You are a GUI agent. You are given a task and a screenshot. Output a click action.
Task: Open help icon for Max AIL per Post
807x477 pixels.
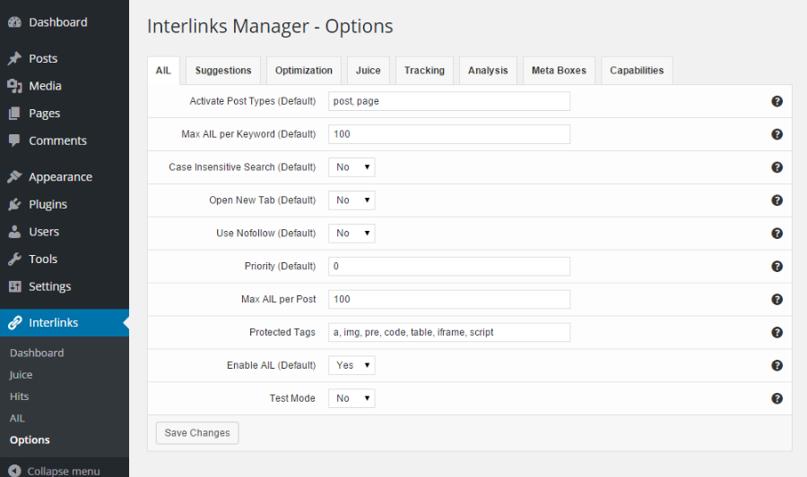[x=777, y=299]
